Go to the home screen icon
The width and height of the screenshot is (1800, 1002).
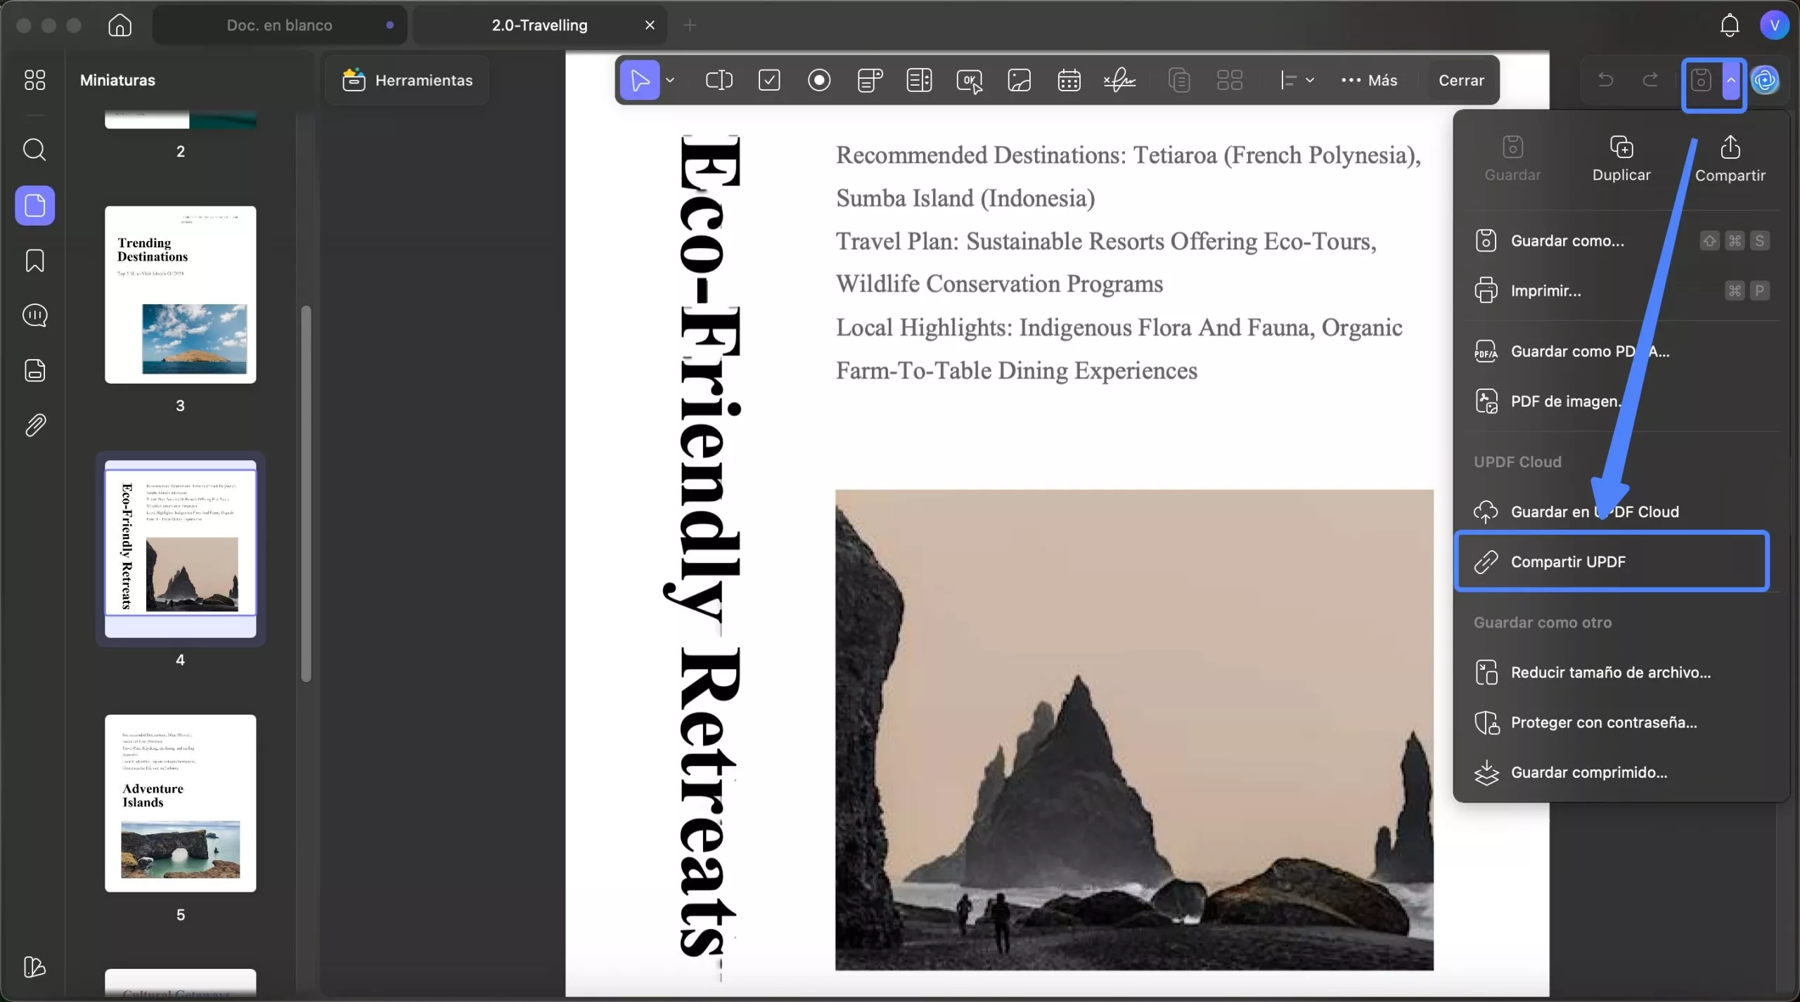[x=120, y=25]
